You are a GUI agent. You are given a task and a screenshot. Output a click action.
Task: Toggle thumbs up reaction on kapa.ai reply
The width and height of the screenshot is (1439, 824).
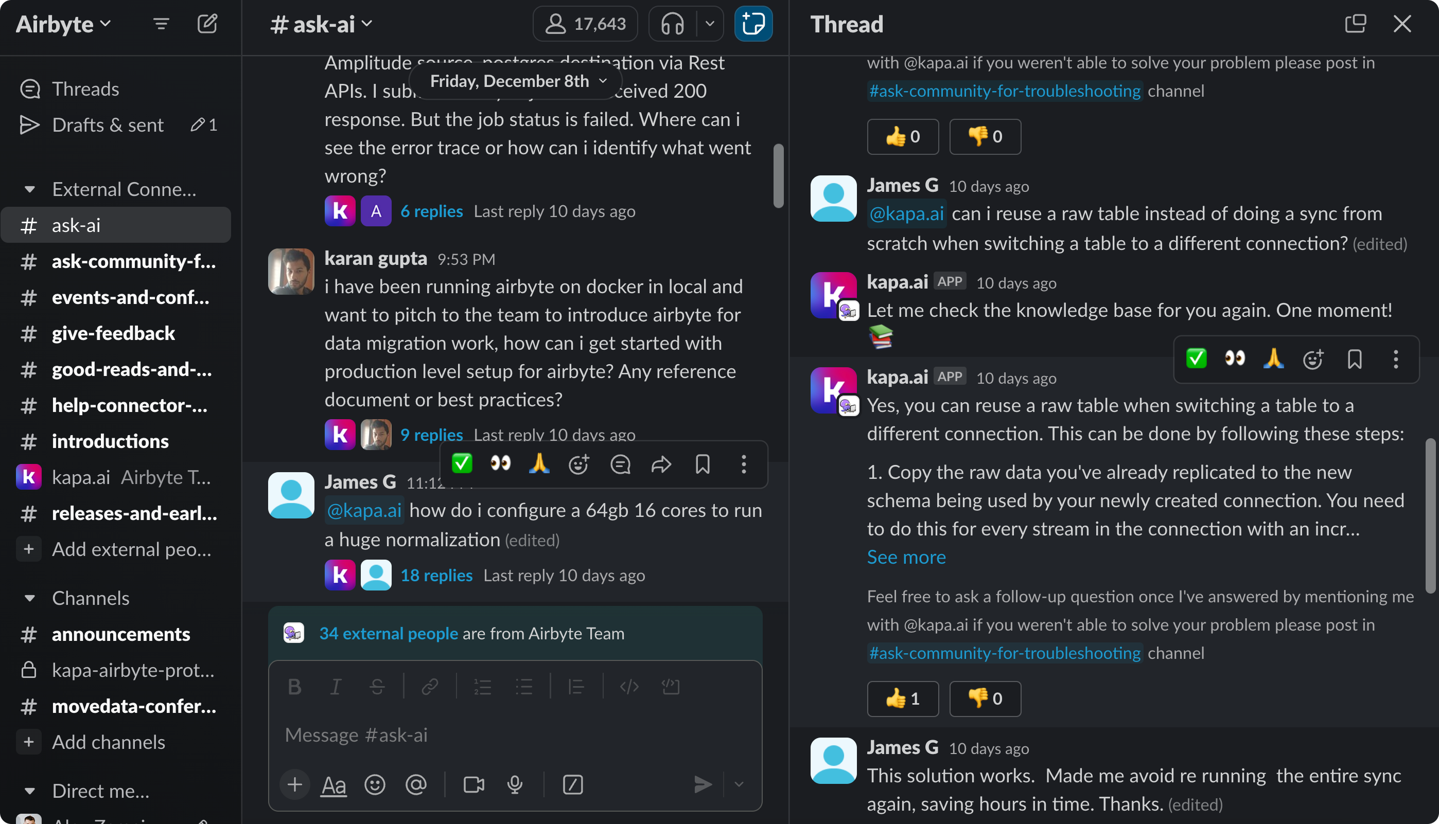(901, 697)
